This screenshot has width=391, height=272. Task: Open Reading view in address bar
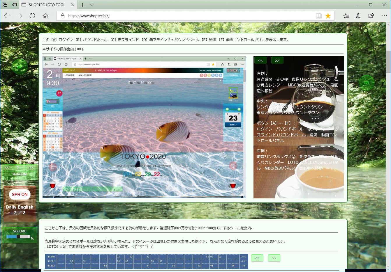point(319,16)
